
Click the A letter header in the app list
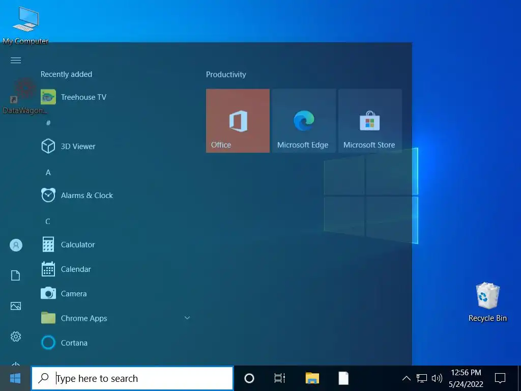point(48,172)
